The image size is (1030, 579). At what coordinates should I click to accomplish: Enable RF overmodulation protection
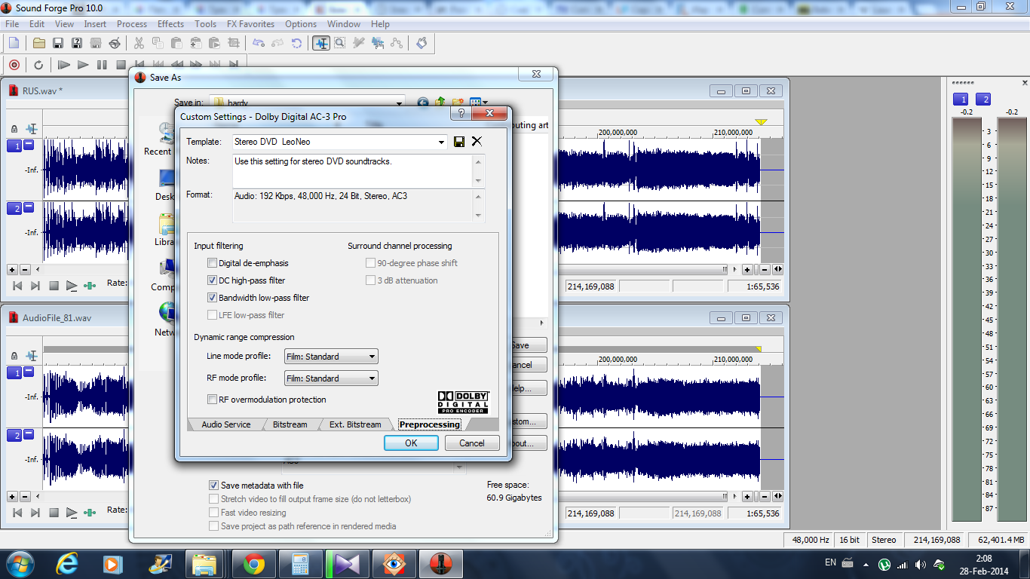tap(213, 400)
